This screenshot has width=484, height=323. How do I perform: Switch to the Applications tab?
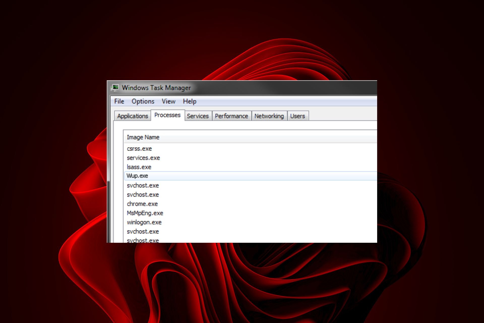(133, 116)
